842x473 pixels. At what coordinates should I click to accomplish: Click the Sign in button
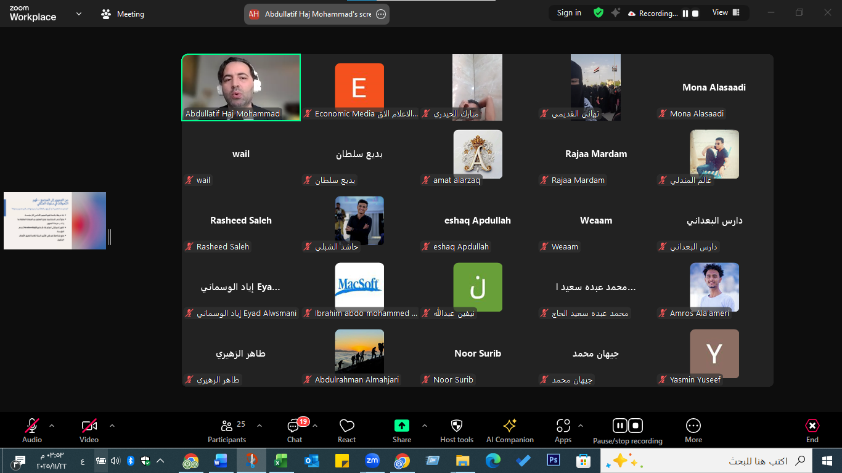tap(568, 13)
